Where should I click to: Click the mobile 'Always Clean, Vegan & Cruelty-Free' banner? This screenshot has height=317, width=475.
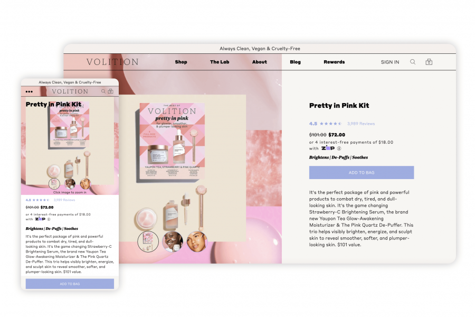tap(70, 82)
